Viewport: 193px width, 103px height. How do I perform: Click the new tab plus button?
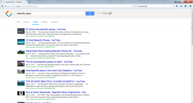click(x=29, y=2)
